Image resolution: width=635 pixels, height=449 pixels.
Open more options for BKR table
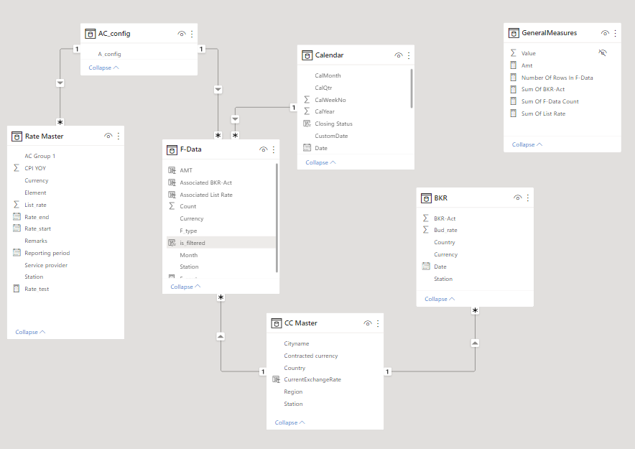[x=528, y=198]
